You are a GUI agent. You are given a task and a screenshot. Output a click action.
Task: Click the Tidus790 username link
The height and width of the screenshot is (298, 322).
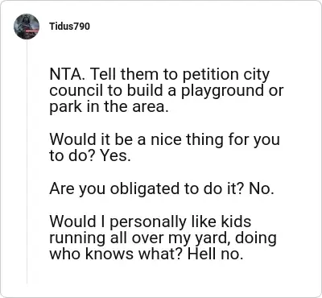(x=69, y=27)
